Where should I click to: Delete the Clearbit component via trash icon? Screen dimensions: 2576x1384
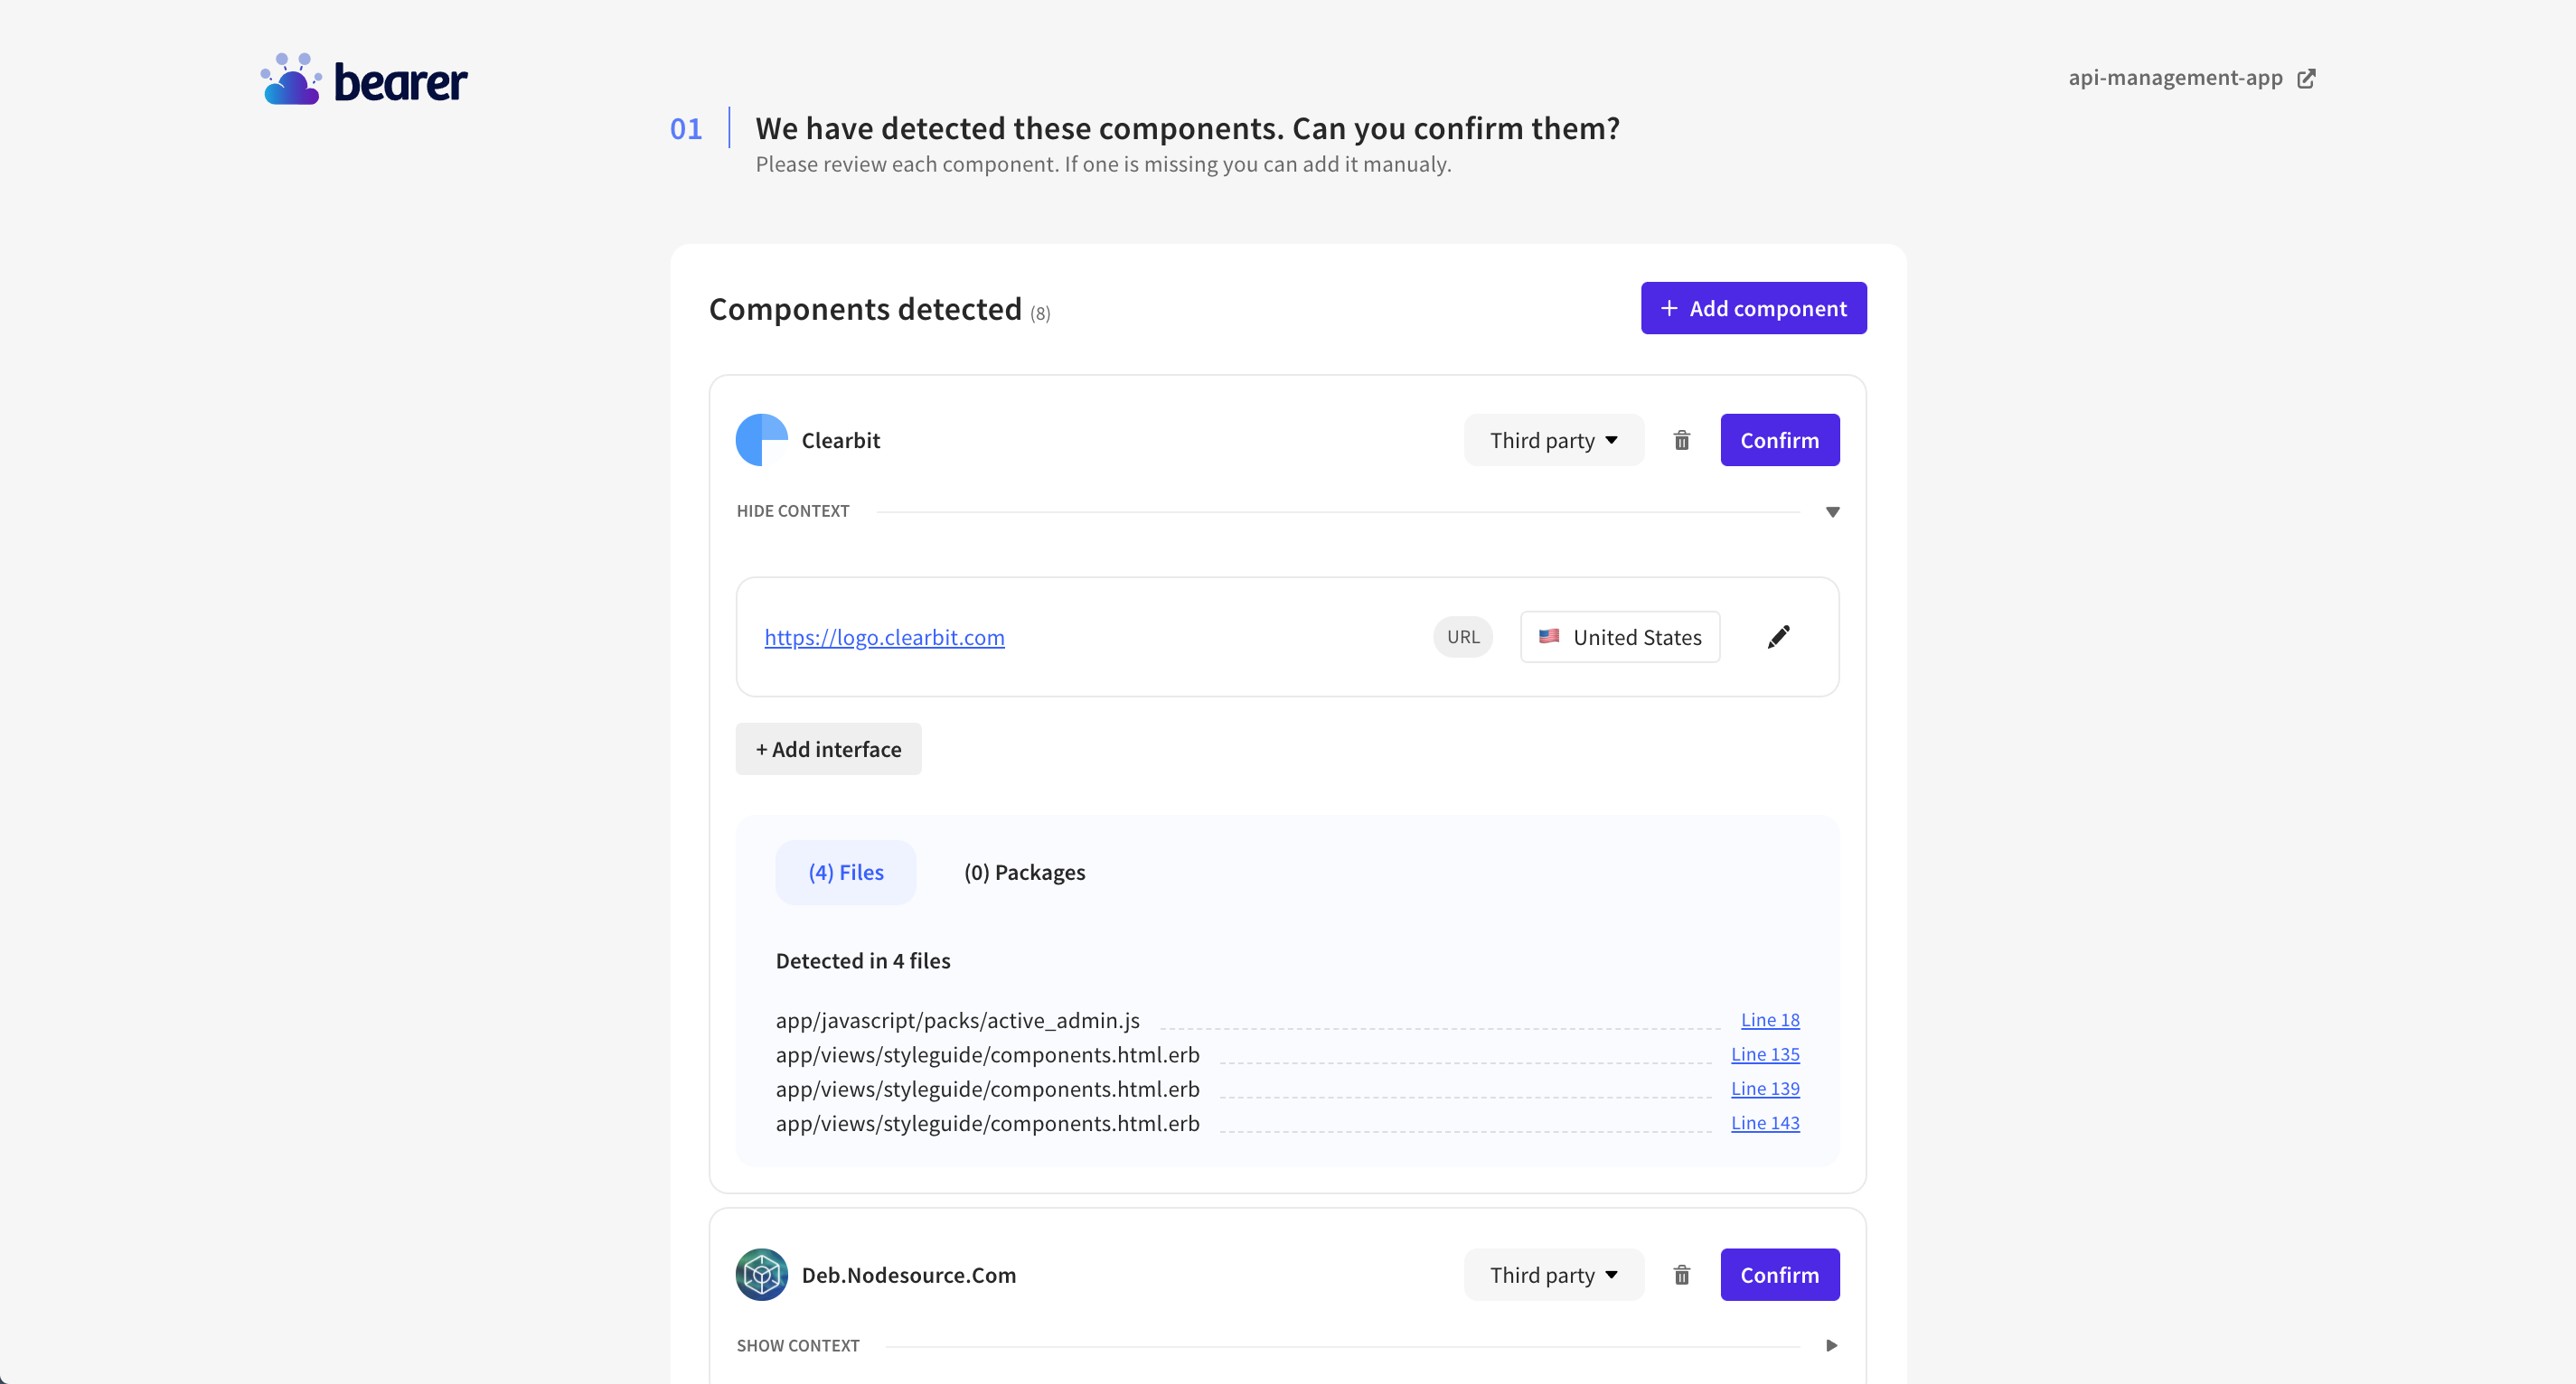[1682, 440]
